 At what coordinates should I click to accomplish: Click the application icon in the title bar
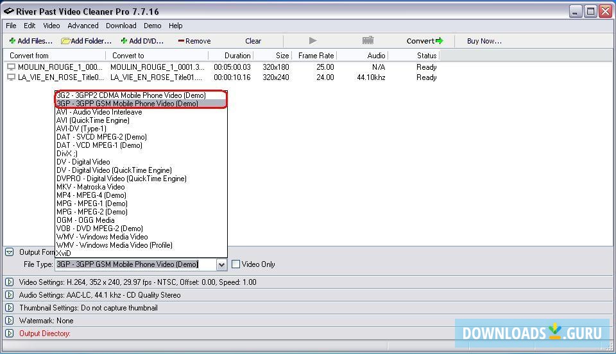tap(8, 11)
